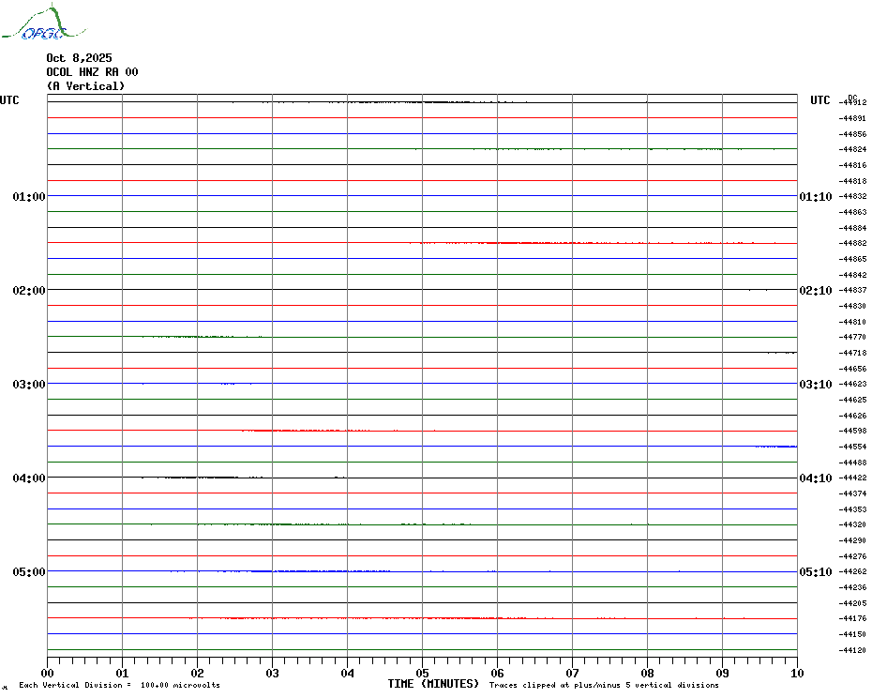Click the 05:00 time label on left axis
This screenshot has height=698, width=872.
tap(29, 572)
